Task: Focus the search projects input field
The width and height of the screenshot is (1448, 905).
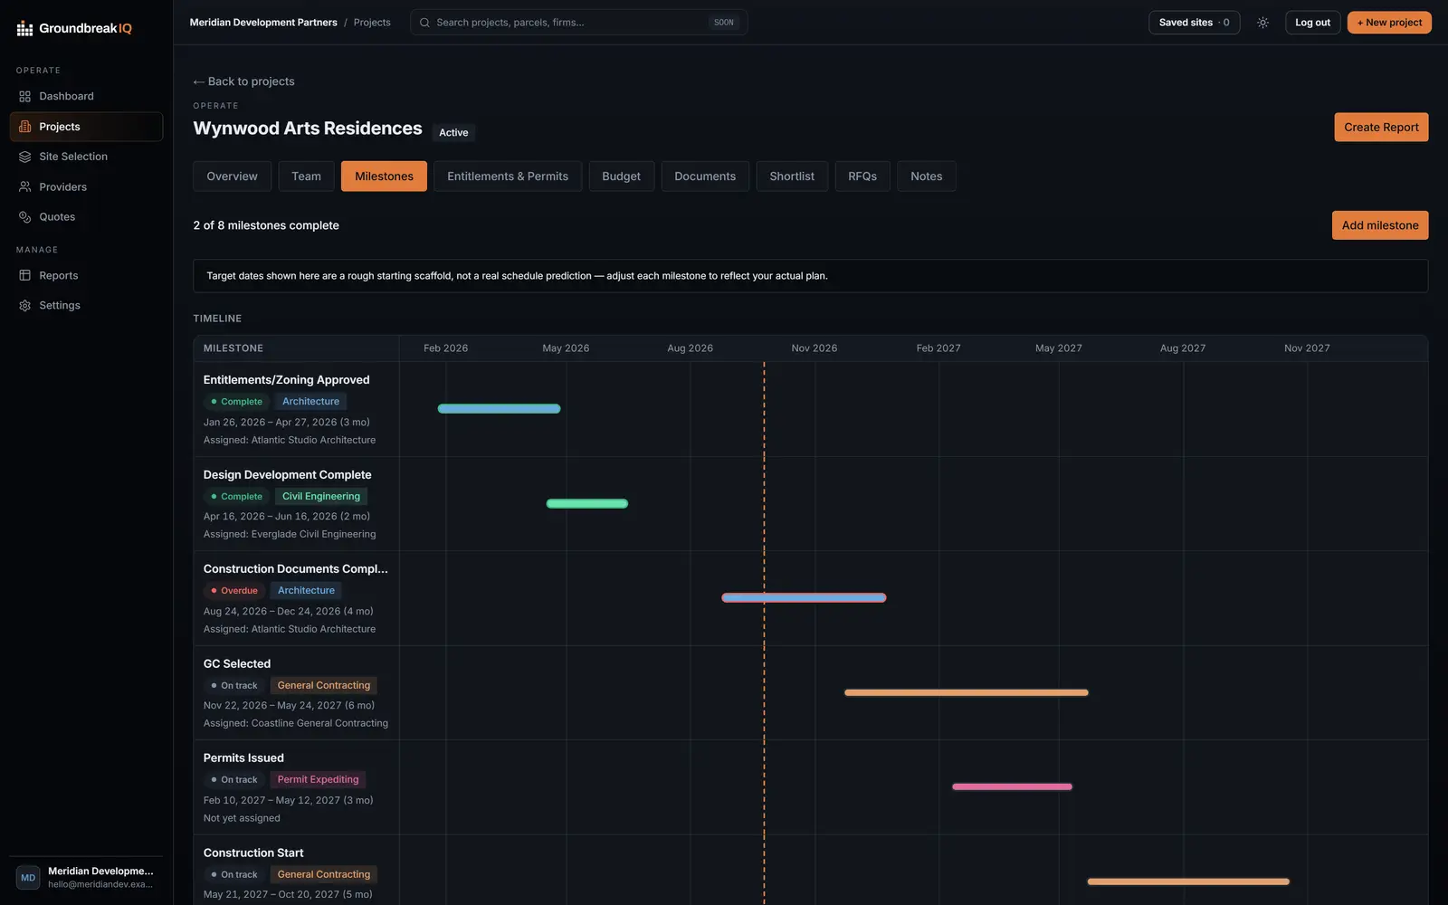Action: click(x=579, y=23)
